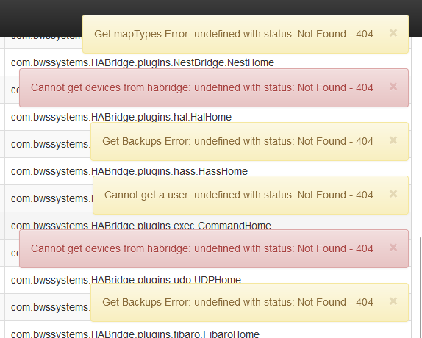Select the hal.HalHome plugin row
Viewport: 422px width, 338px height.
click(x=208, y=117)
